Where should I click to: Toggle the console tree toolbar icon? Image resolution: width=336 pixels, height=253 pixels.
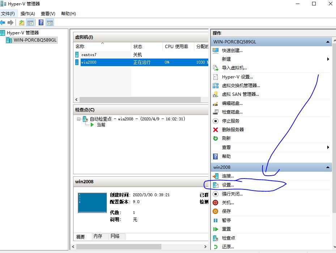tap(30, 22)
